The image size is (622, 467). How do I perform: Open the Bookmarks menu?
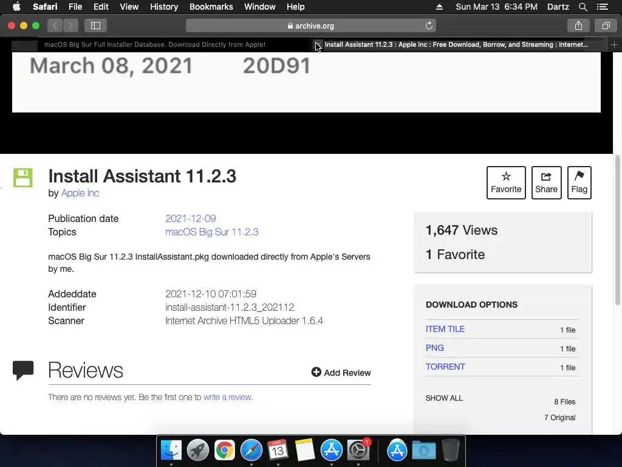211,7
